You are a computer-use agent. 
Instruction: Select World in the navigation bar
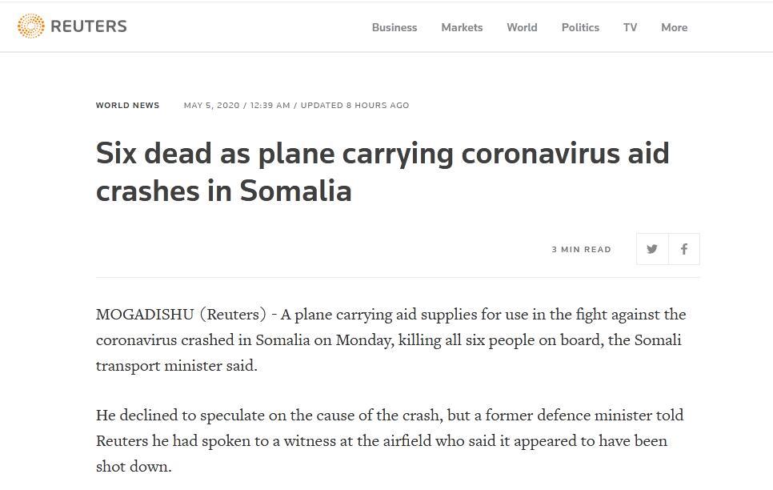point(522,27)
